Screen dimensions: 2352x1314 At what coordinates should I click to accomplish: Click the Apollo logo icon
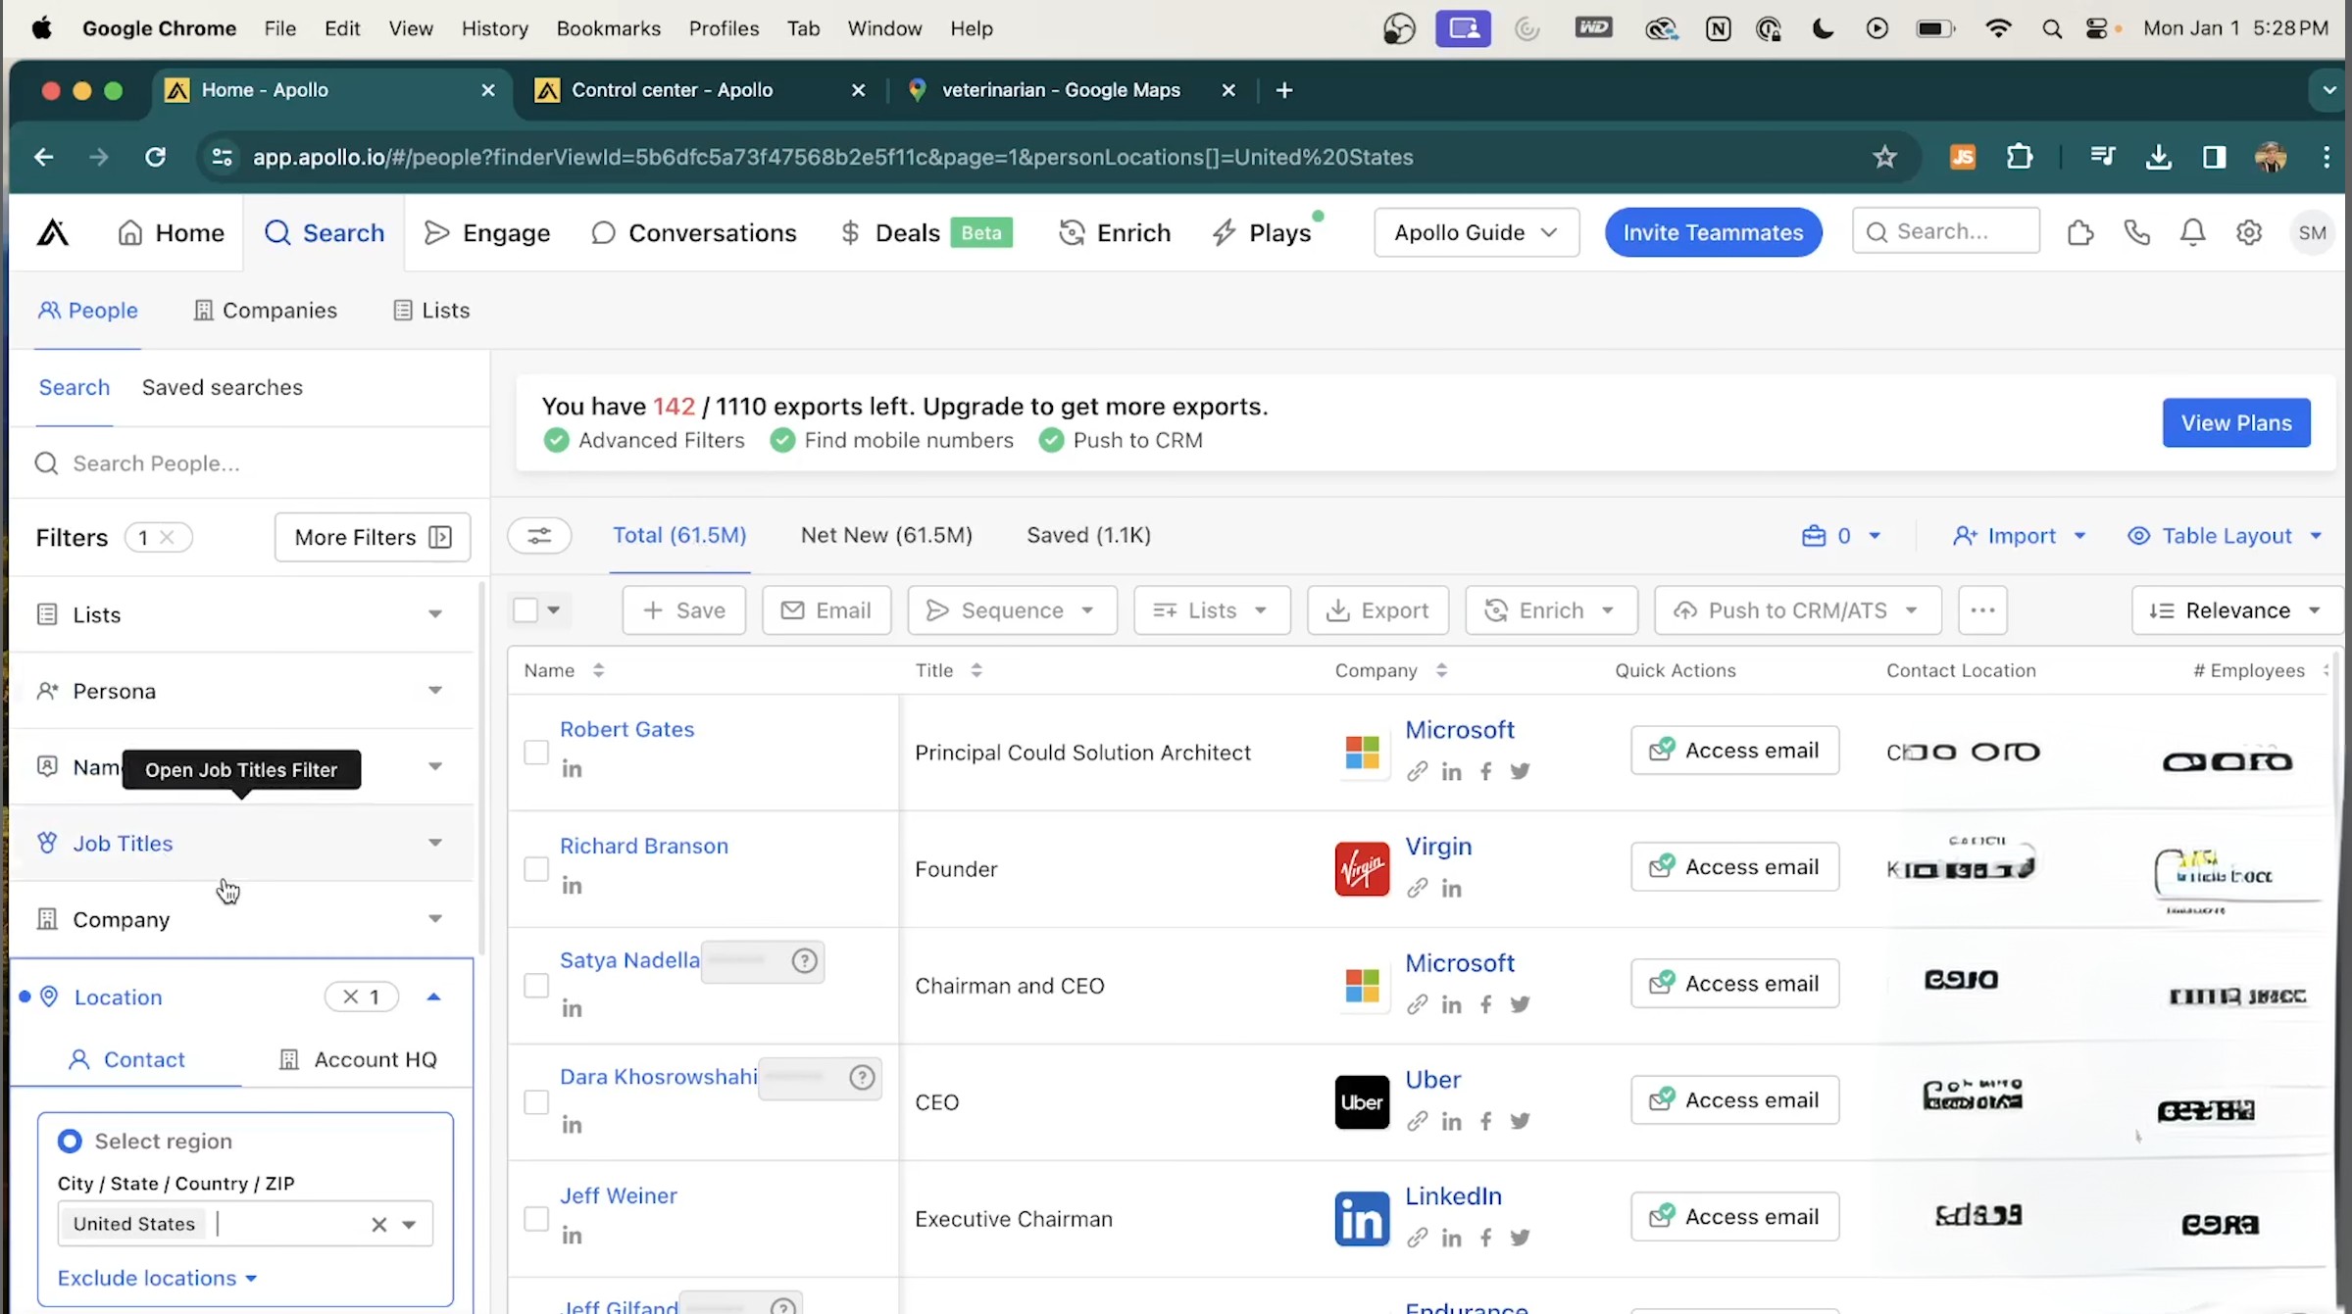click(x=53, y=232)
